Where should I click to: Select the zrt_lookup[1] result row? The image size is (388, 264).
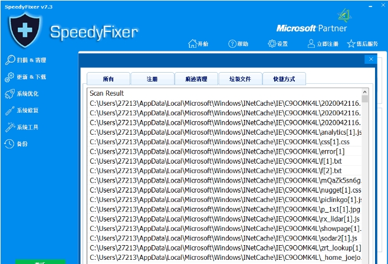coord(225,248)
